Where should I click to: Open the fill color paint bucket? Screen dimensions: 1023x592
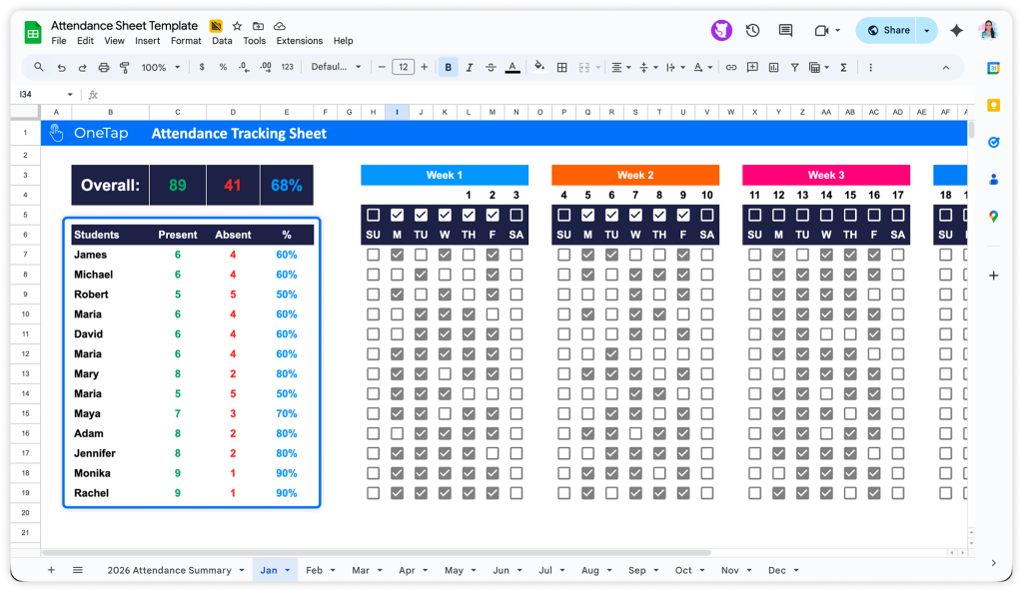(539, 67)
